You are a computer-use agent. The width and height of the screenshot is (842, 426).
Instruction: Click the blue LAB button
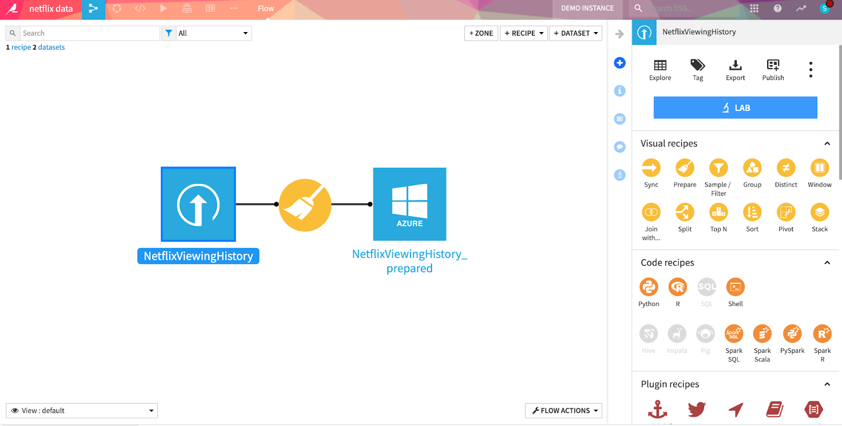(735, 107)
